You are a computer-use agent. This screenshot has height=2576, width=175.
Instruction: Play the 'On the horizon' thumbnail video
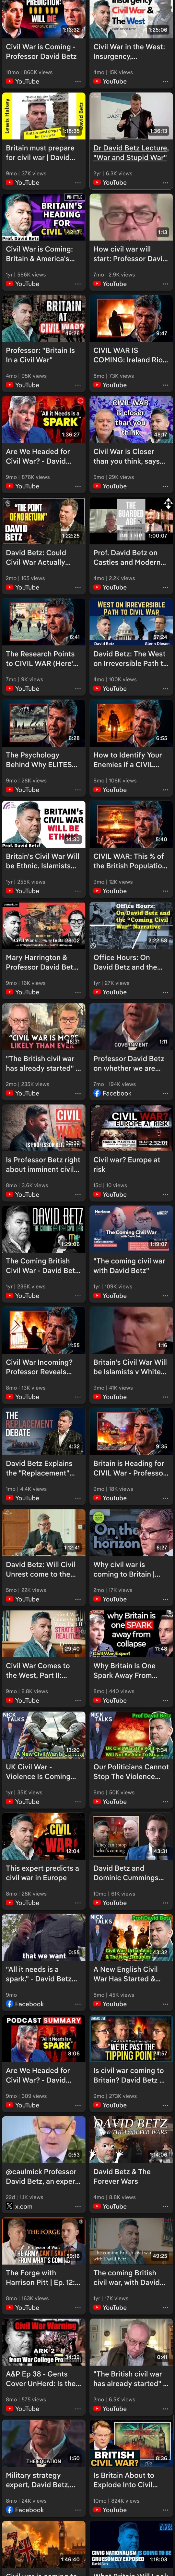131,1531
